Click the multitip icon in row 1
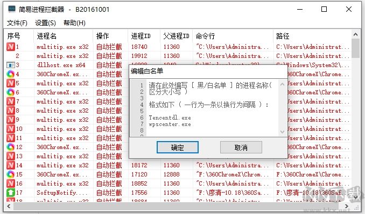Image resolution: width=365 pixels, height=214 pixels. click(10, 47)
